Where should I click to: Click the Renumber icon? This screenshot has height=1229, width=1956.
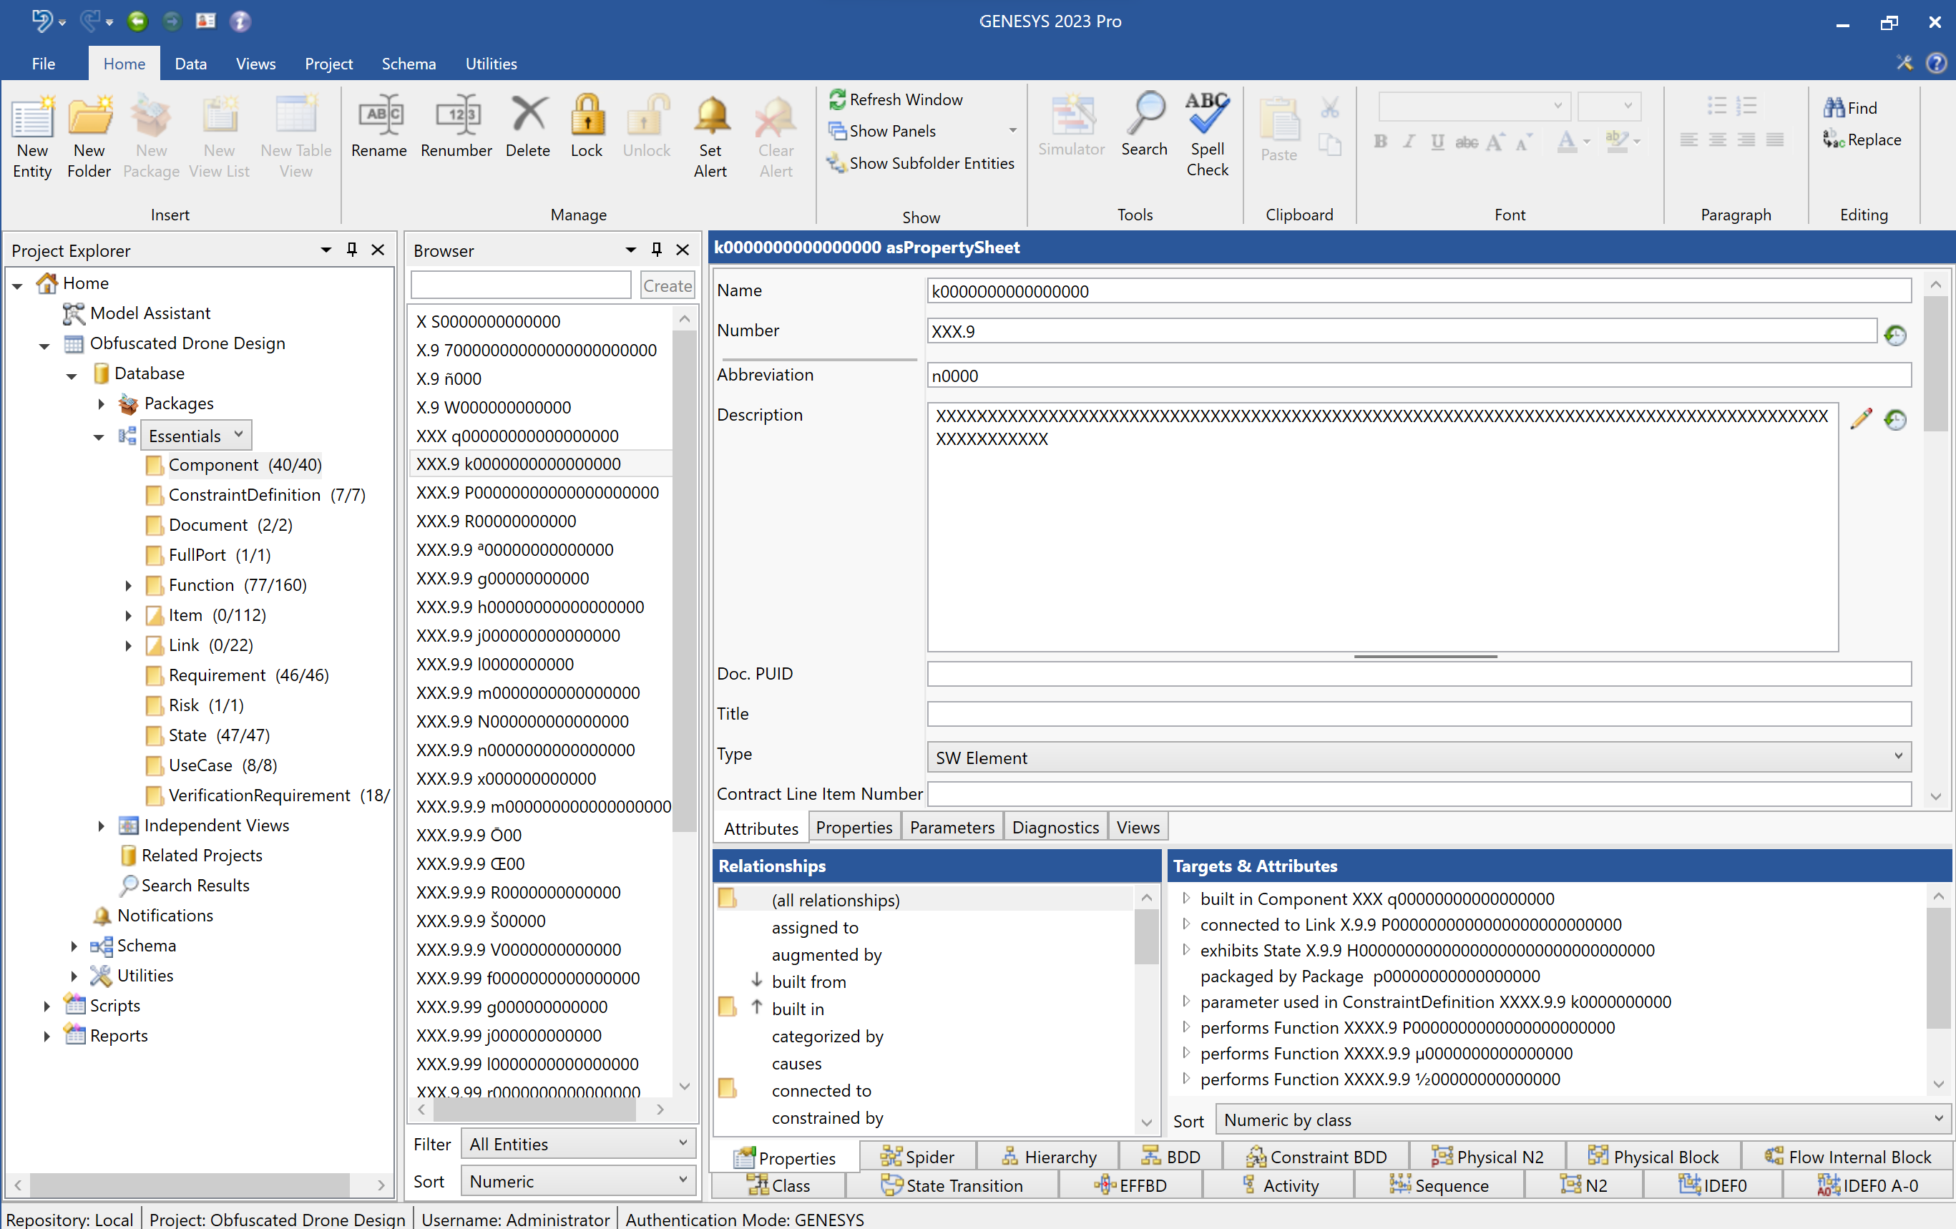[456, 116]
